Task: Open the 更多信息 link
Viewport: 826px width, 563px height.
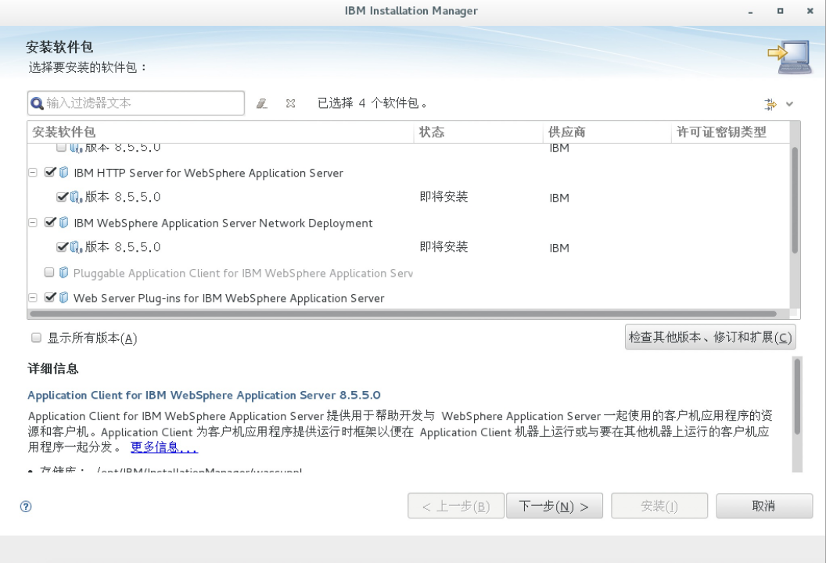Action: coord(164,448)
